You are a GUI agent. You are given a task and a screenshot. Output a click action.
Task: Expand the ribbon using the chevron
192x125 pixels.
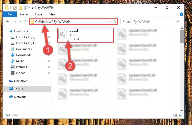(x=176, y=14)
